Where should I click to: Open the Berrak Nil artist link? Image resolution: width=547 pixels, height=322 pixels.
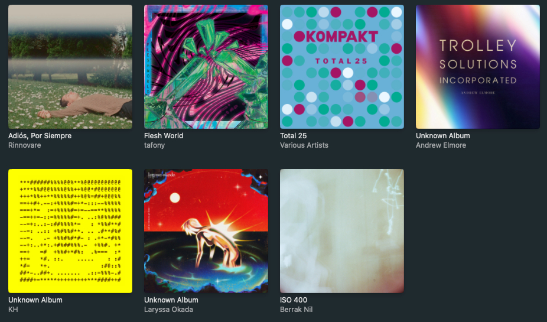[296, 310]
